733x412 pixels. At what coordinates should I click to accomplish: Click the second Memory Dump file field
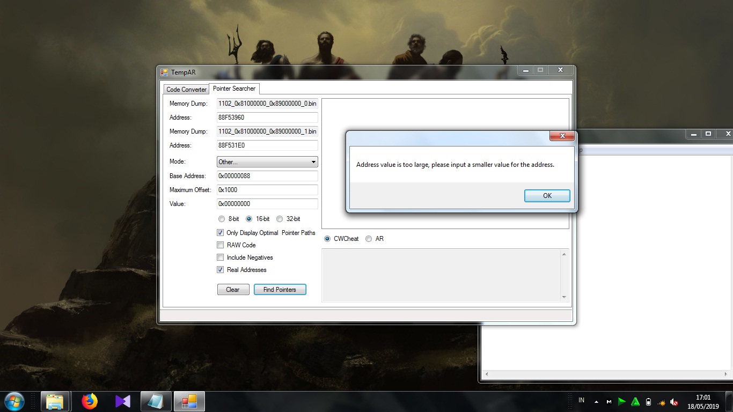point(267,131)
